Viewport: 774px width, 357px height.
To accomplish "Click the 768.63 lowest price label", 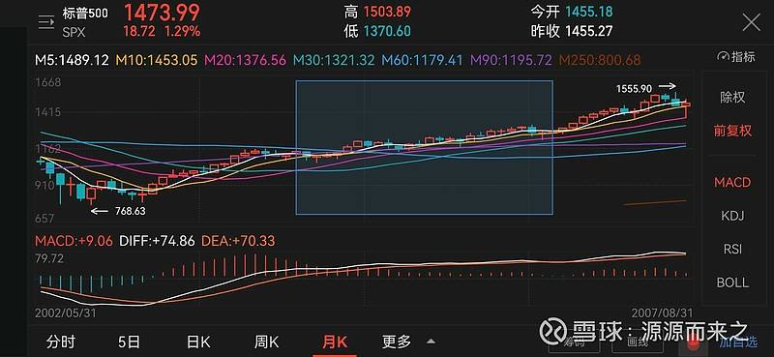I will tap(131, 211).
